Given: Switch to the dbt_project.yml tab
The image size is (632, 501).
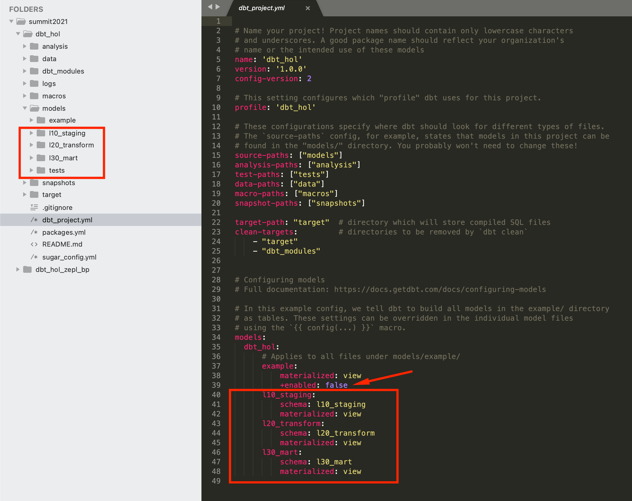Looking at the screenshot, I should (262, 8).
